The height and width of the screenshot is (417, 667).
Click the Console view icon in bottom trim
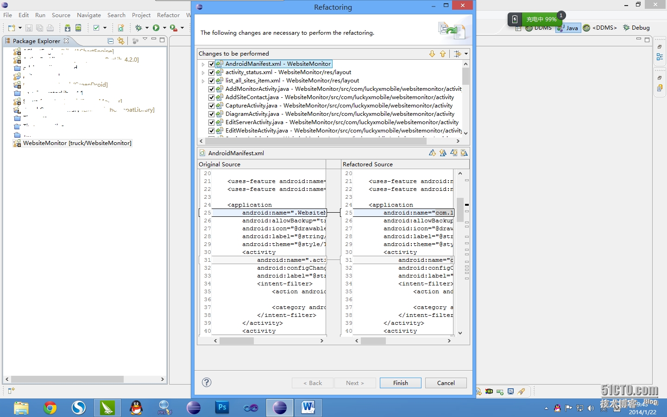tap(510, 392)
